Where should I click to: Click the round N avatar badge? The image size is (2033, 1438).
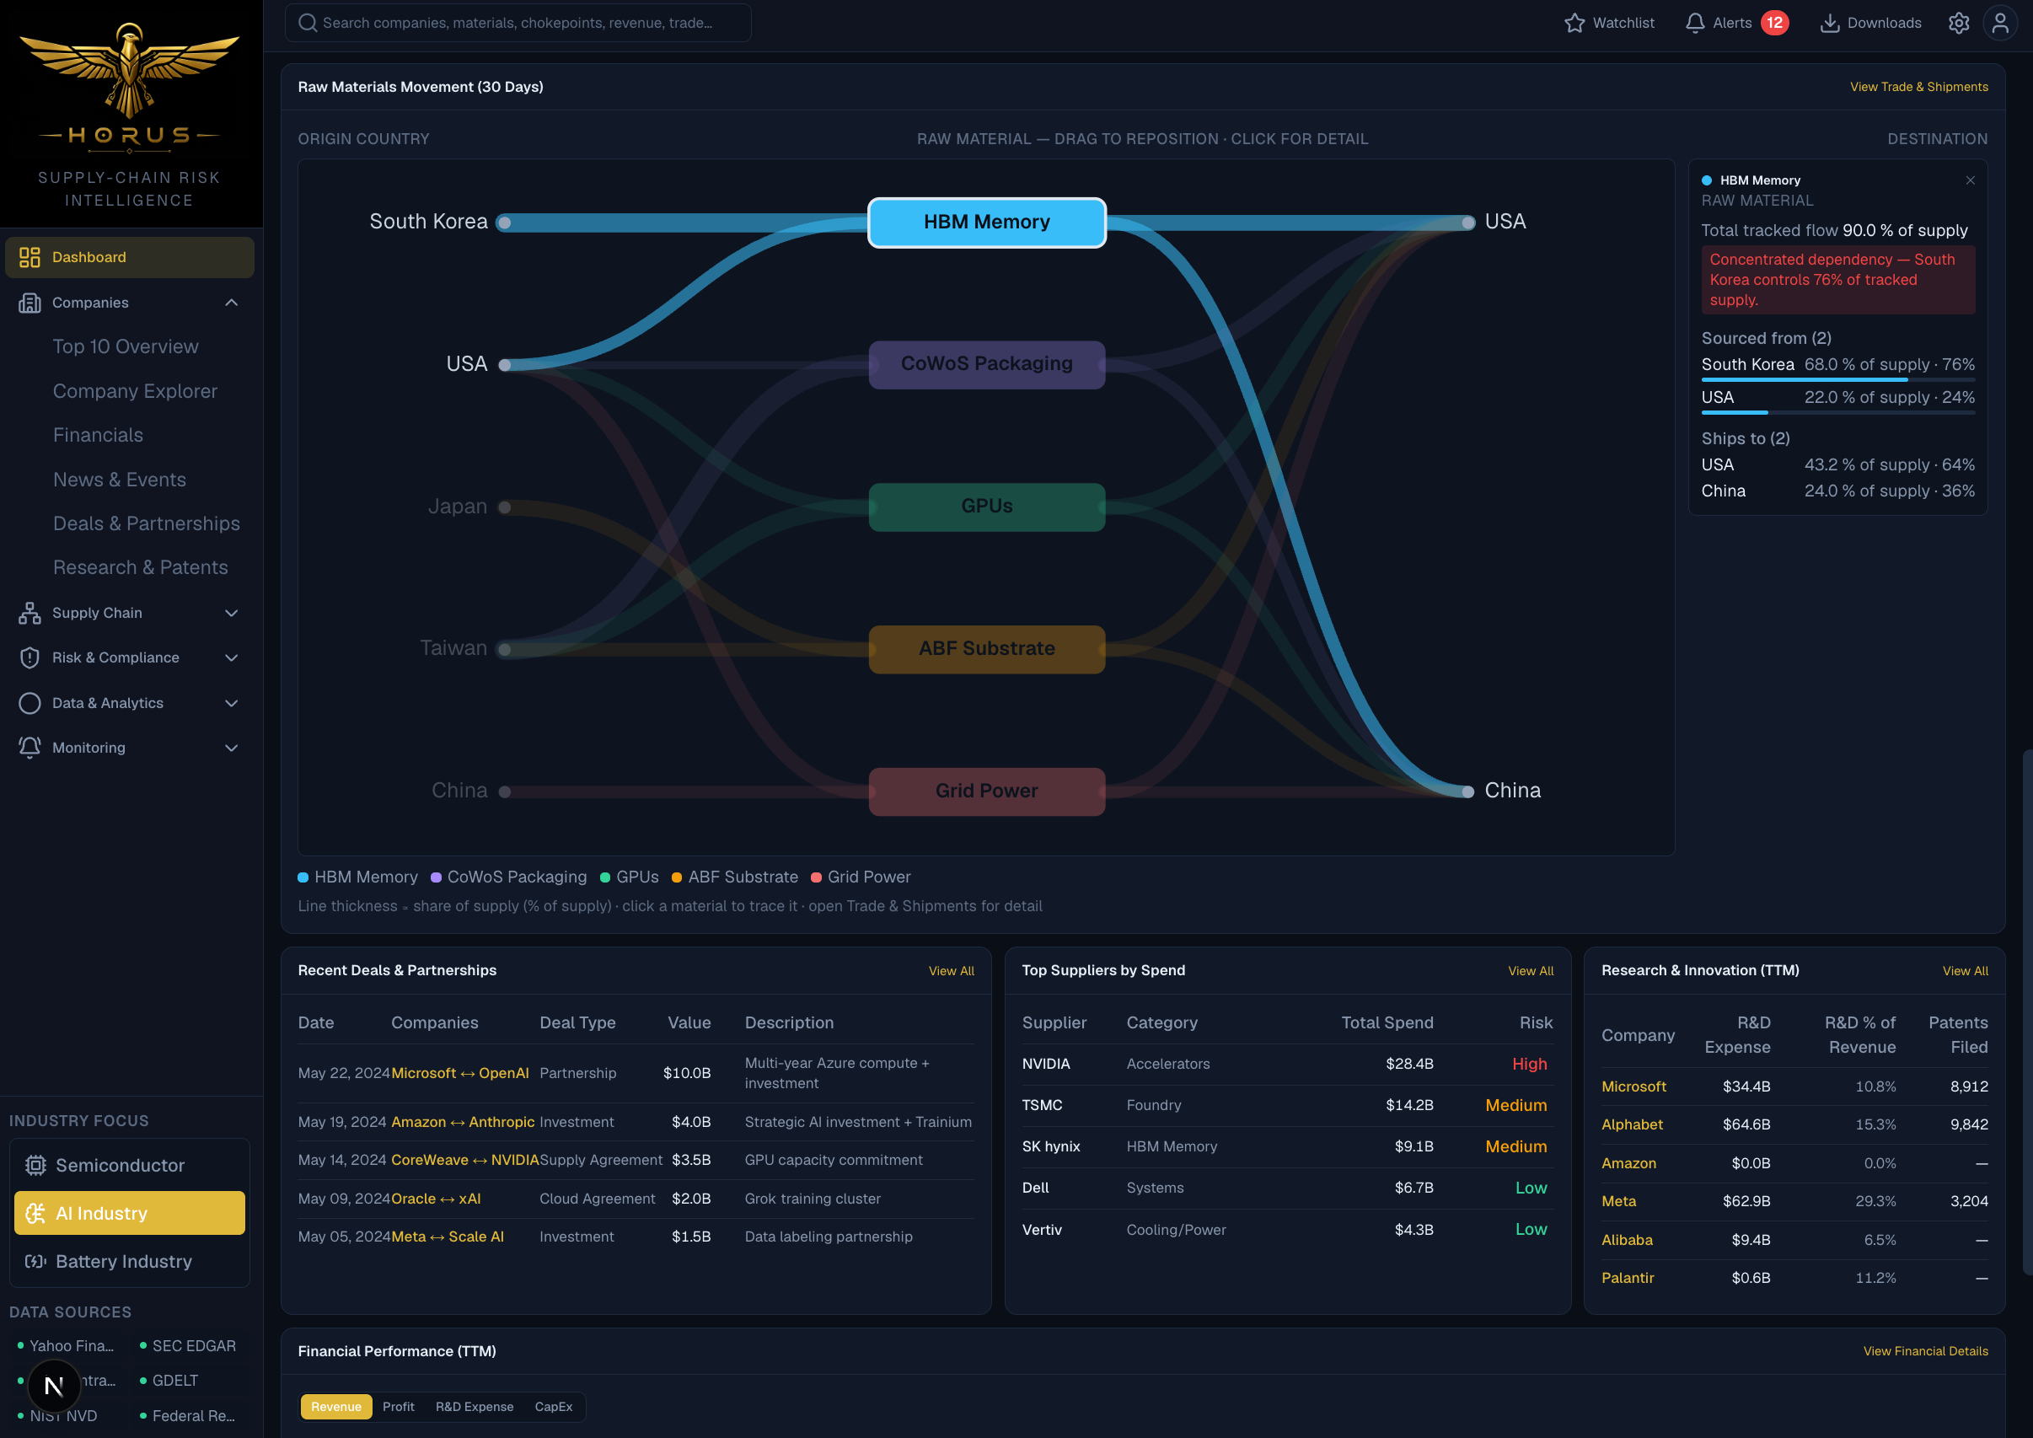tap(54, 1386)
